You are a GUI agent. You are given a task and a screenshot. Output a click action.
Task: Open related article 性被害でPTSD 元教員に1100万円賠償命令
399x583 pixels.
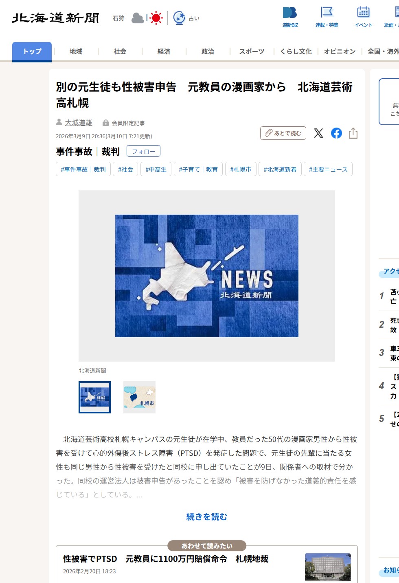166,559
